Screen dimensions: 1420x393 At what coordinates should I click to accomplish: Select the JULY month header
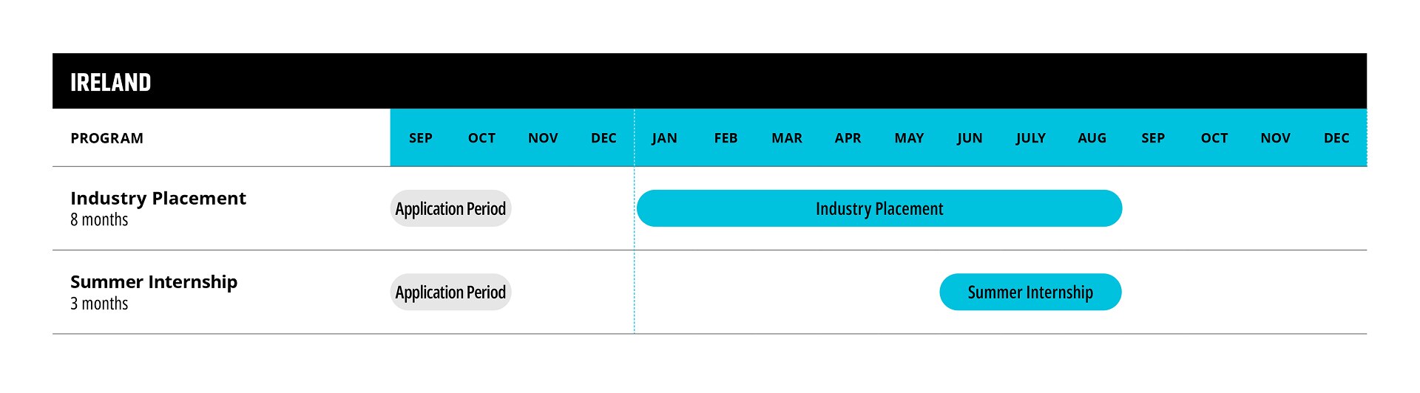pyautogui.click(x=1030, y=138)
